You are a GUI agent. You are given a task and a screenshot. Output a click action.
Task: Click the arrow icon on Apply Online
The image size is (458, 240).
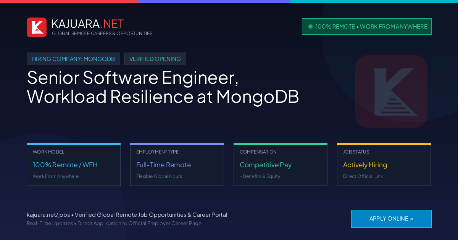point(411,219)
